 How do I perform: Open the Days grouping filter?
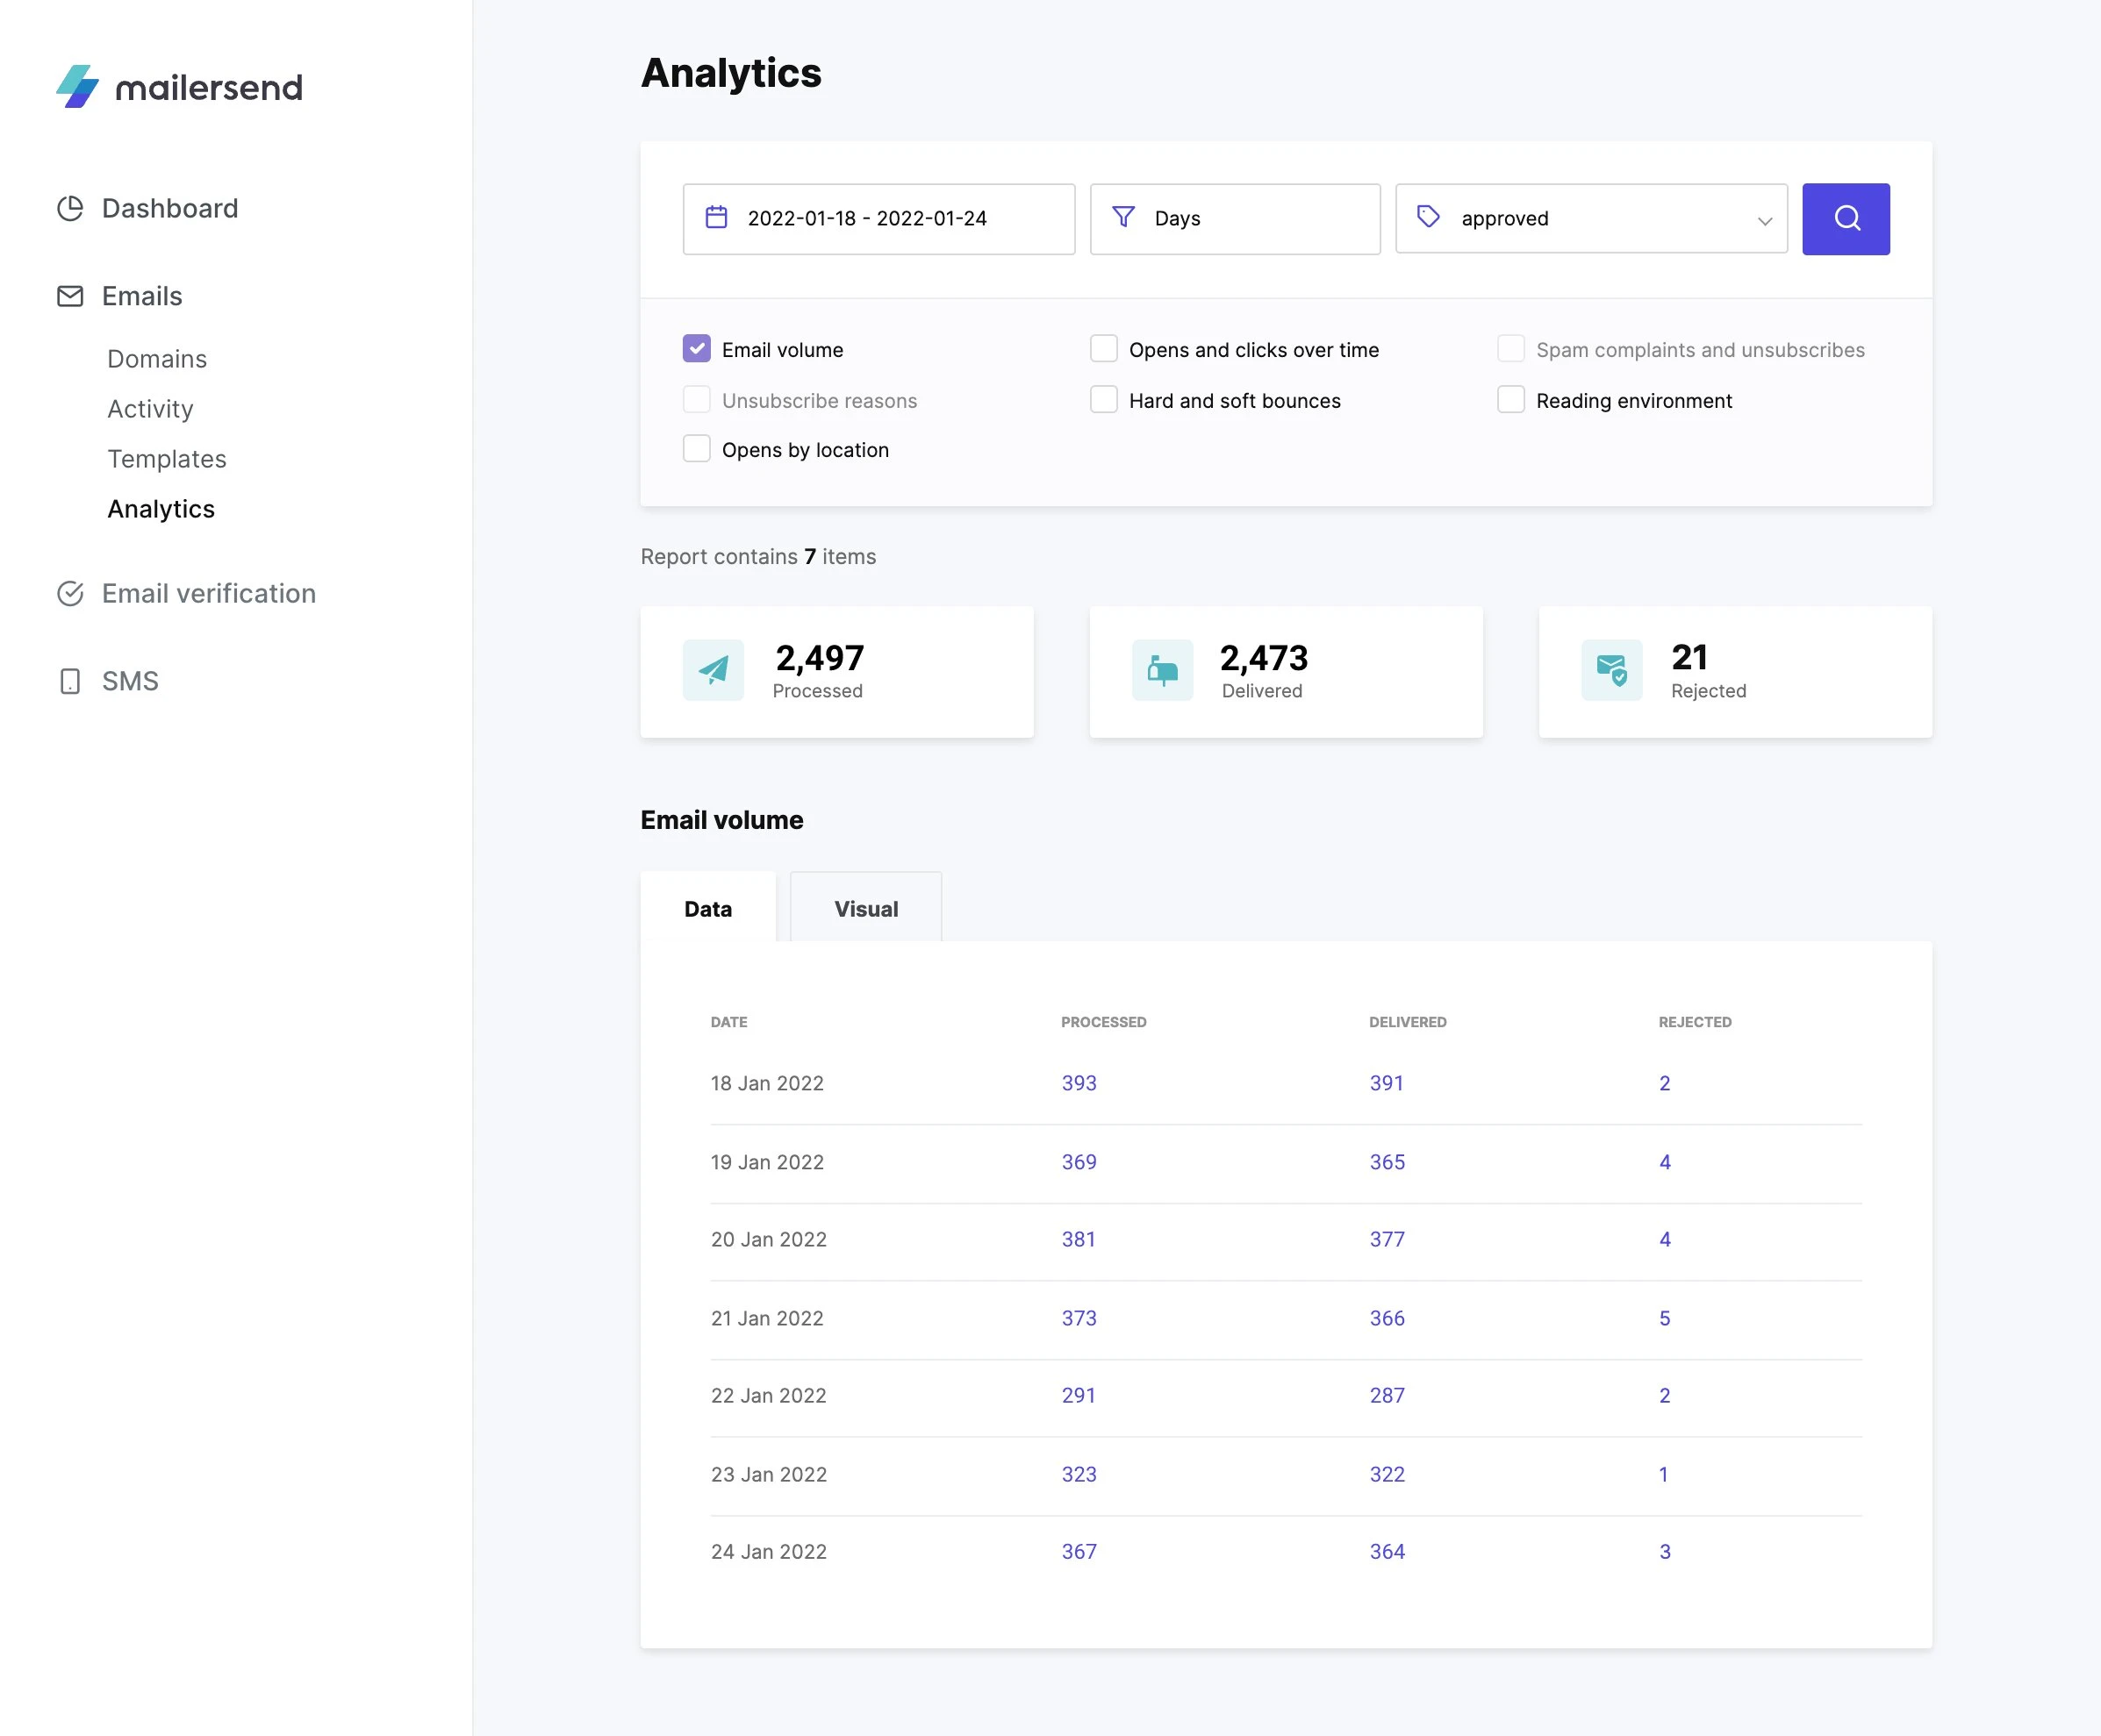point(1235,218)
